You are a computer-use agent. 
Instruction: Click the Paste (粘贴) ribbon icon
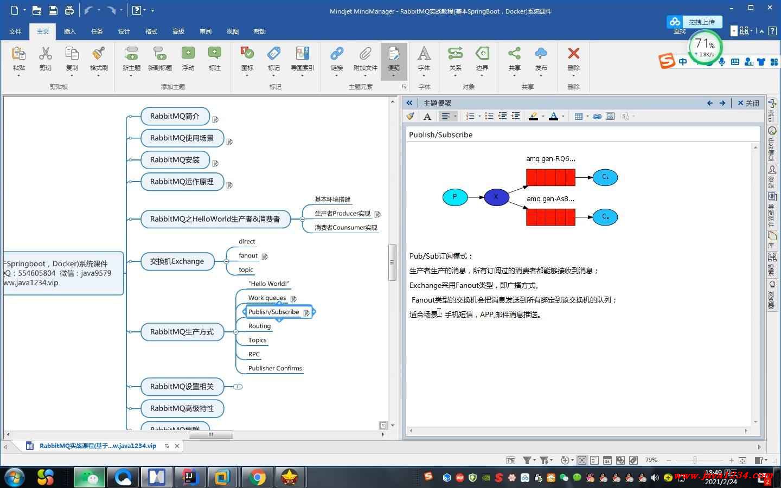click(x=18, y=54)
